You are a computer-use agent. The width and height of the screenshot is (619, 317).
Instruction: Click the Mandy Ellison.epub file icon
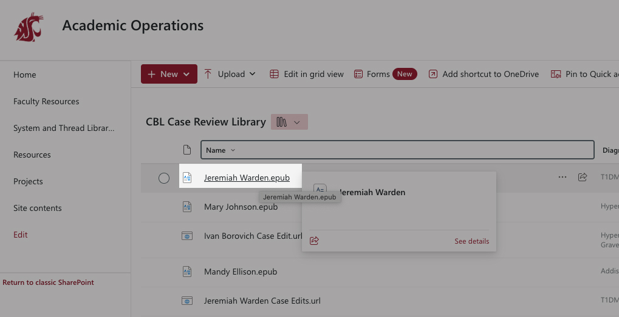click(x=188, y=272)
